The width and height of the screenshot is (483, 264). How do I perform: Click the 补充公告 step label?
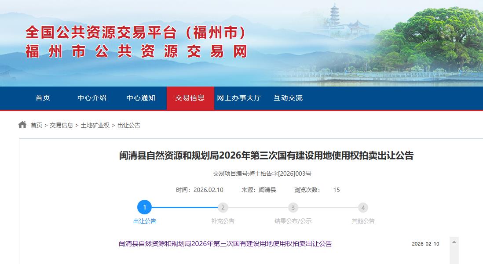coord(223,221)
